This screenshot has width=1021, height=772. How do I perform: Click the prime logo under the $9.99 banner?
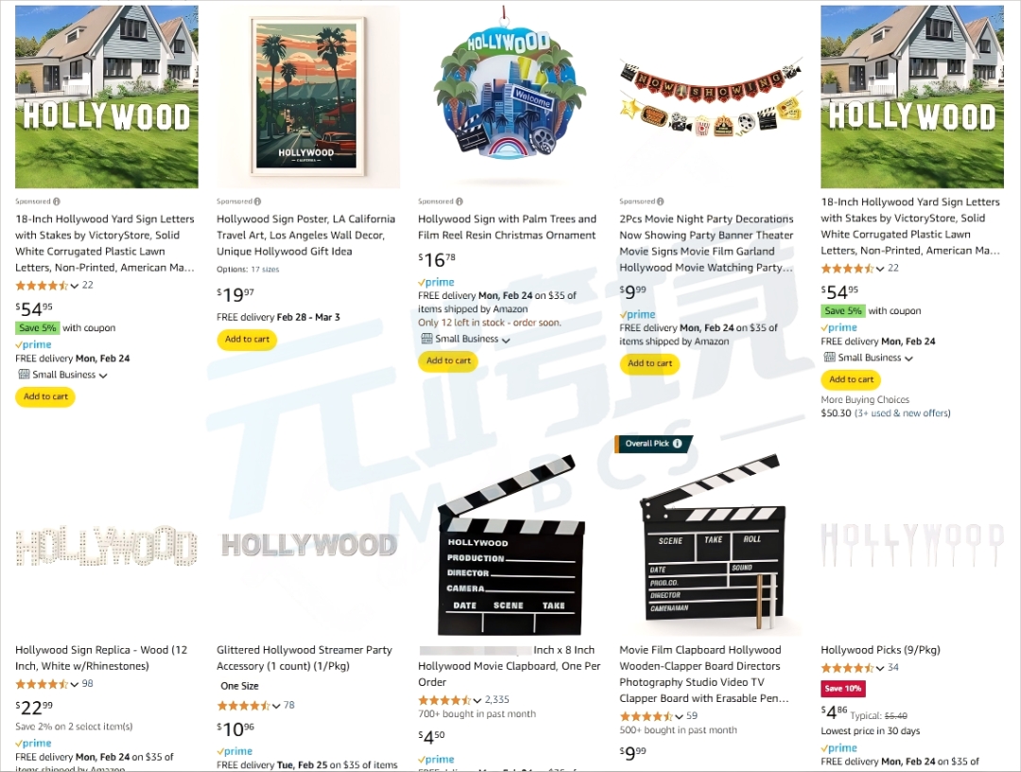[637, 315]
